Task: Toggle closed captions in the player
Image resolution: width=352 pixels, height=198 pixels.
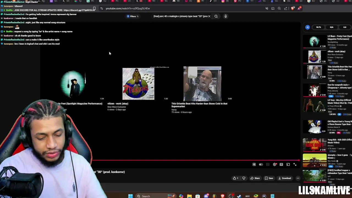Action: click(x=268, y=164)
